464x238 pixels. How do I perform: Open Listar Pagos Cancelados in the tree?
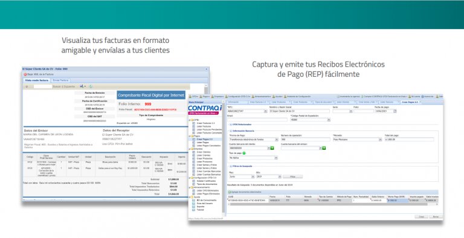208,146
